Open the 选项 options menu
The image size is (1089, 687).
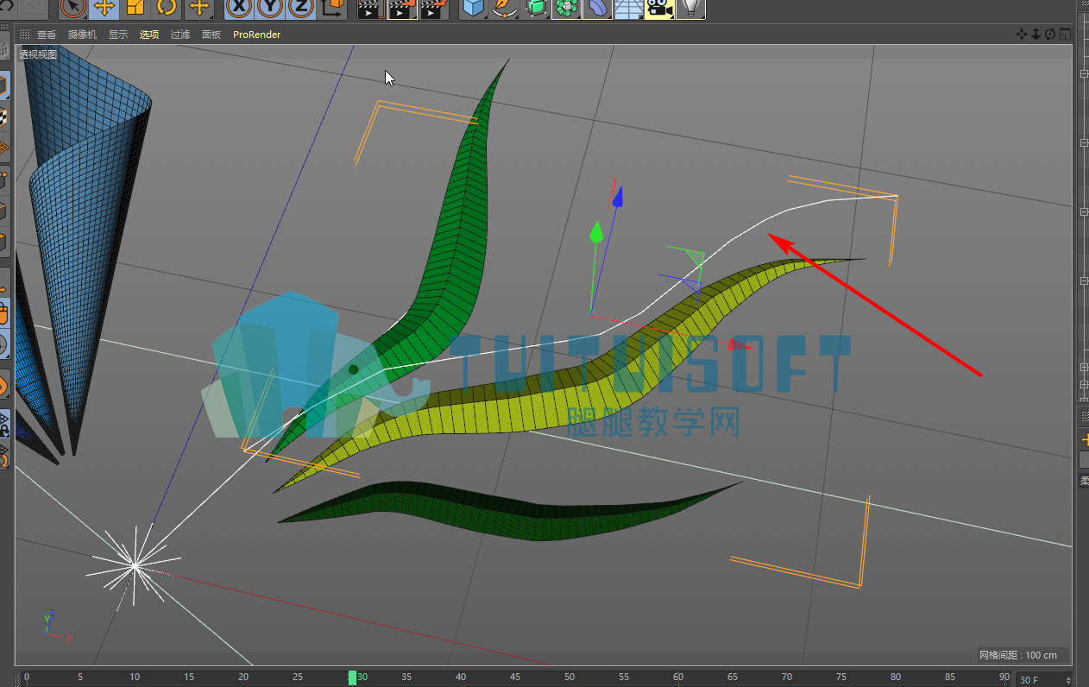149,35
